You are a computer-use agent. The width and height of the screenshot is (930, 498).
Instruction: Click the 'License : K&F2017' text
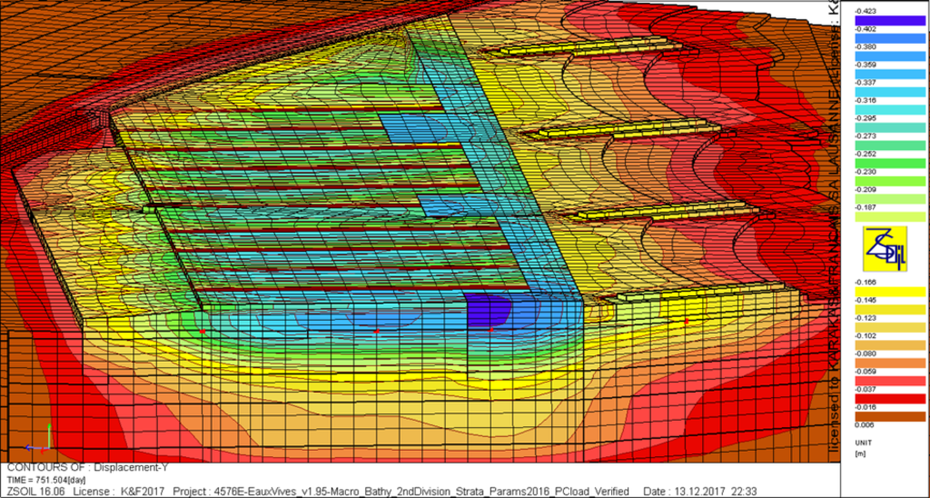click(121, 492)
